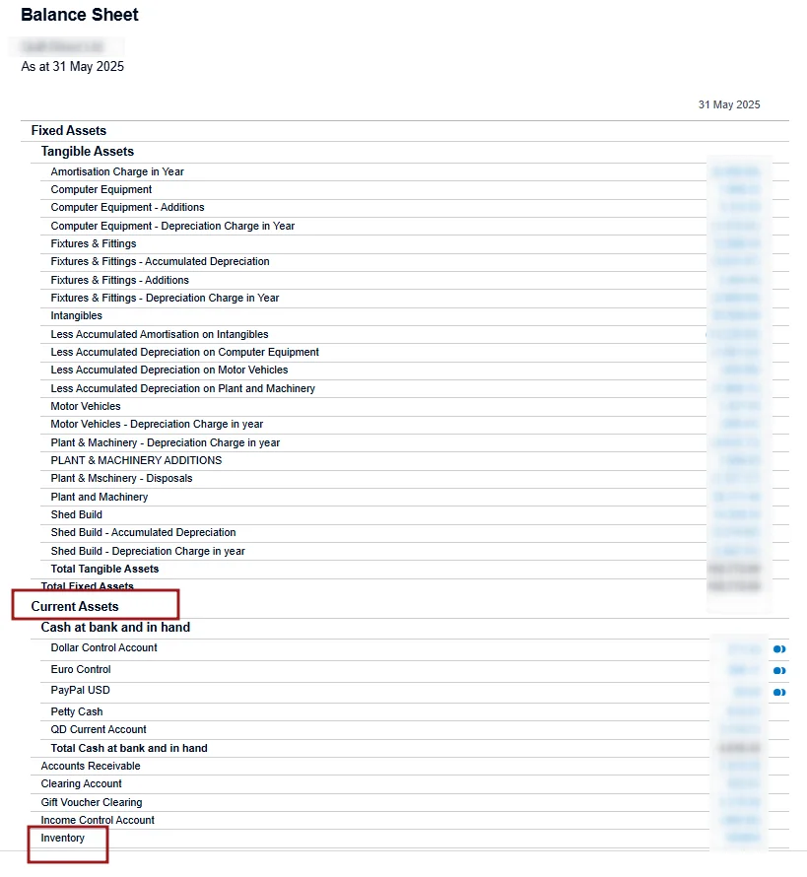
Task: Click the Gift Voucher Clearing account
Action: click(x=92, y=802)
